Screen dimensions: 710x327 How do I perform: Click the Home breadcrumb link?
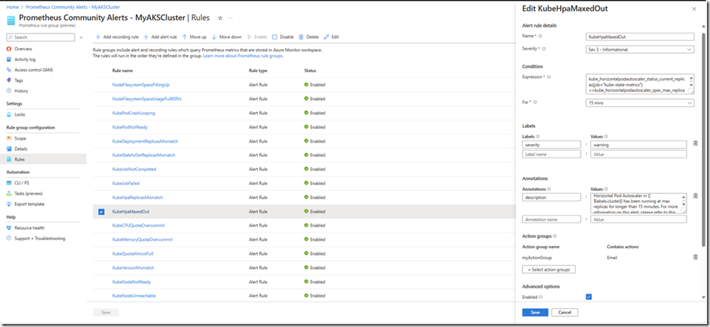12,7
